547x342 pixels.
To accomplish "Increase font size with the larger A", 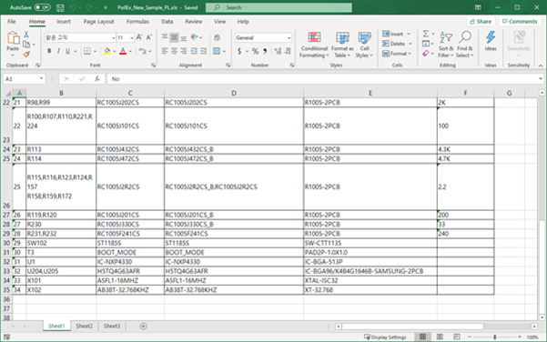I will coord(139,37).
